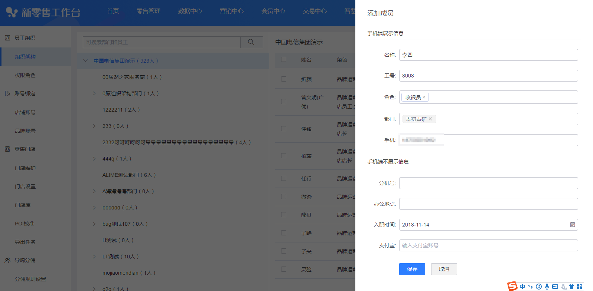Viewport: 593px width, 291px height.
Task: Open the Sogou emoji panel
Action: [539, 287]
